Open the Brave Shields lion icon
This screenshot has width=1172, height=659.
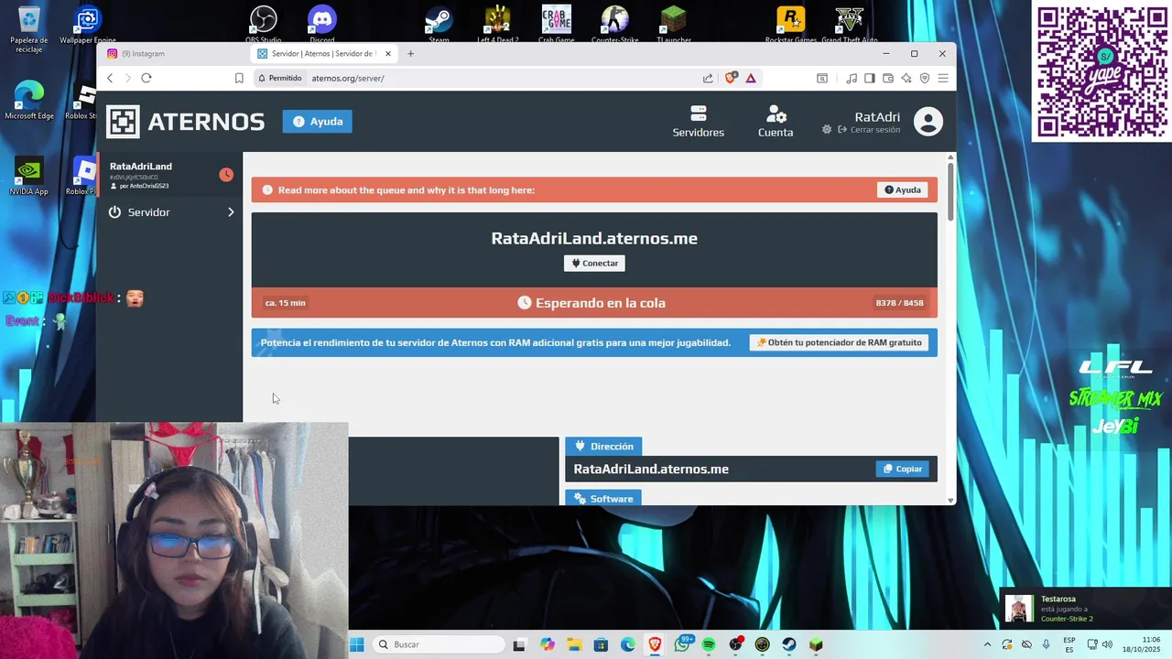click(730, 78)
